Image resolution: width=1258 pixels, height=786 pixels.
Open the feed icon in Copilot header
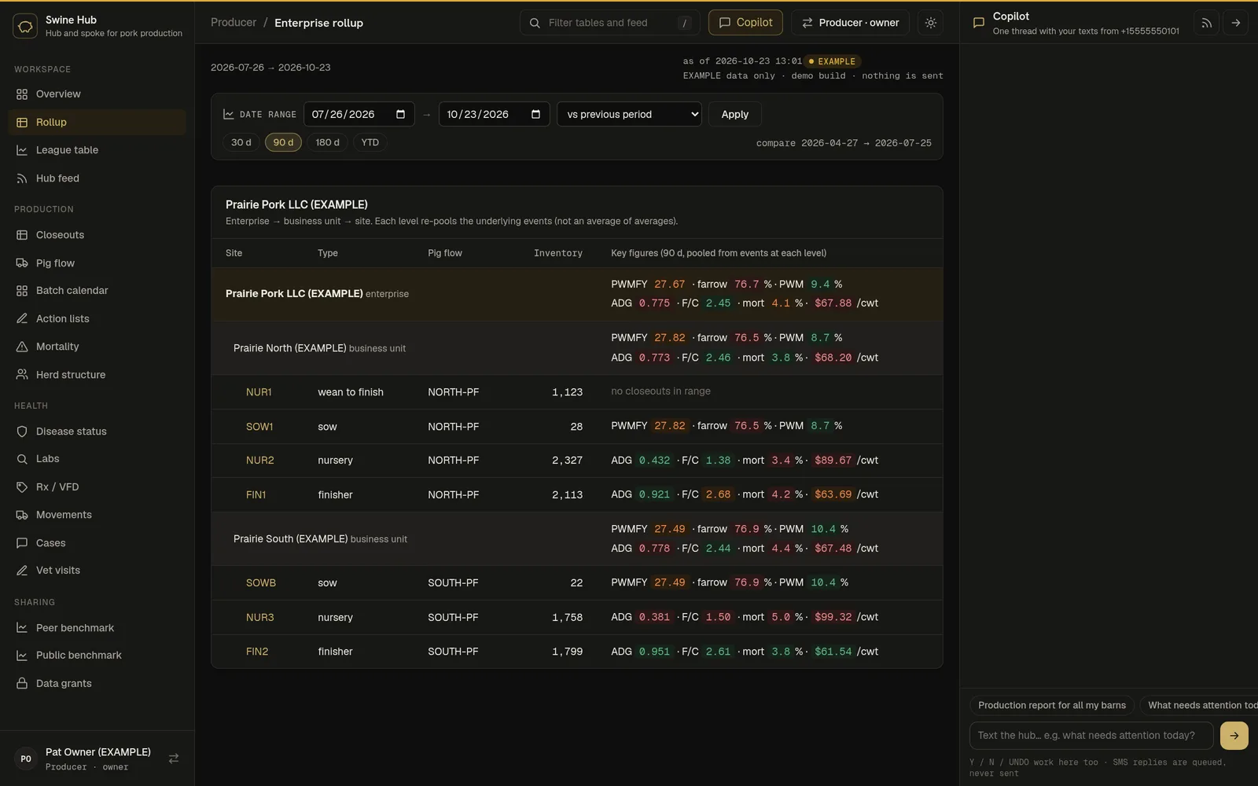pyautogui.click(x=1206, y=23)
